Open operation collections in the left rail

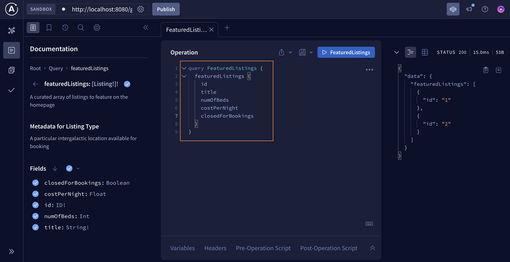(x=11, y=70)
